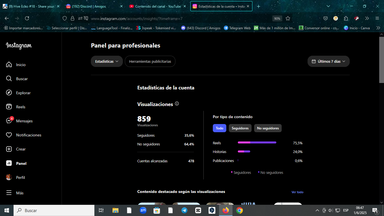This screenshot has width=384, height=216.
Task: Open the LanguageTool bookmark
Action: (x=112, y=28)
